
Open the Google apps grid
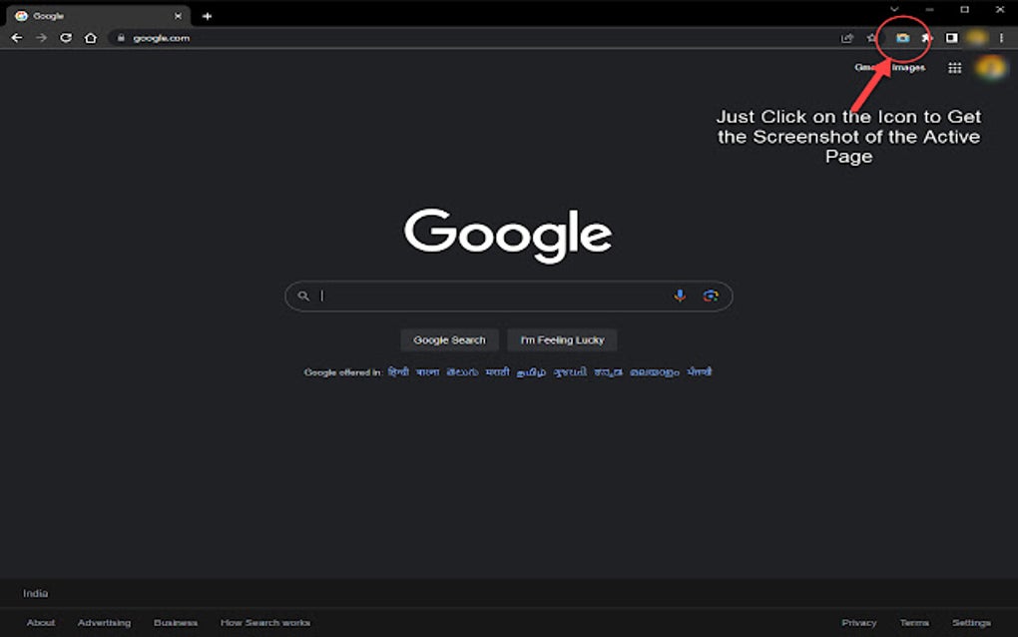pyautogui.click(x=954, y=68)
